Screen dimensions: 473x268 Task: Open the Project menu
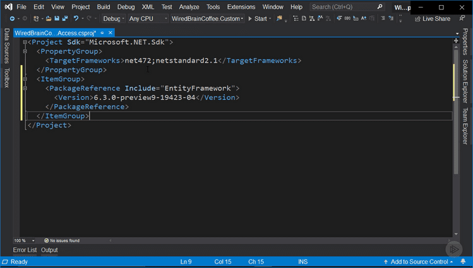pos(81,7)
